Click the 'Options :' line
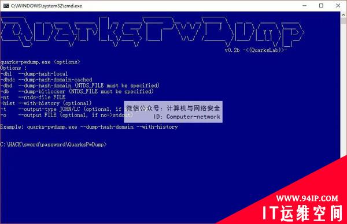Screen dimensions: 347x224 tap(13, 68)
